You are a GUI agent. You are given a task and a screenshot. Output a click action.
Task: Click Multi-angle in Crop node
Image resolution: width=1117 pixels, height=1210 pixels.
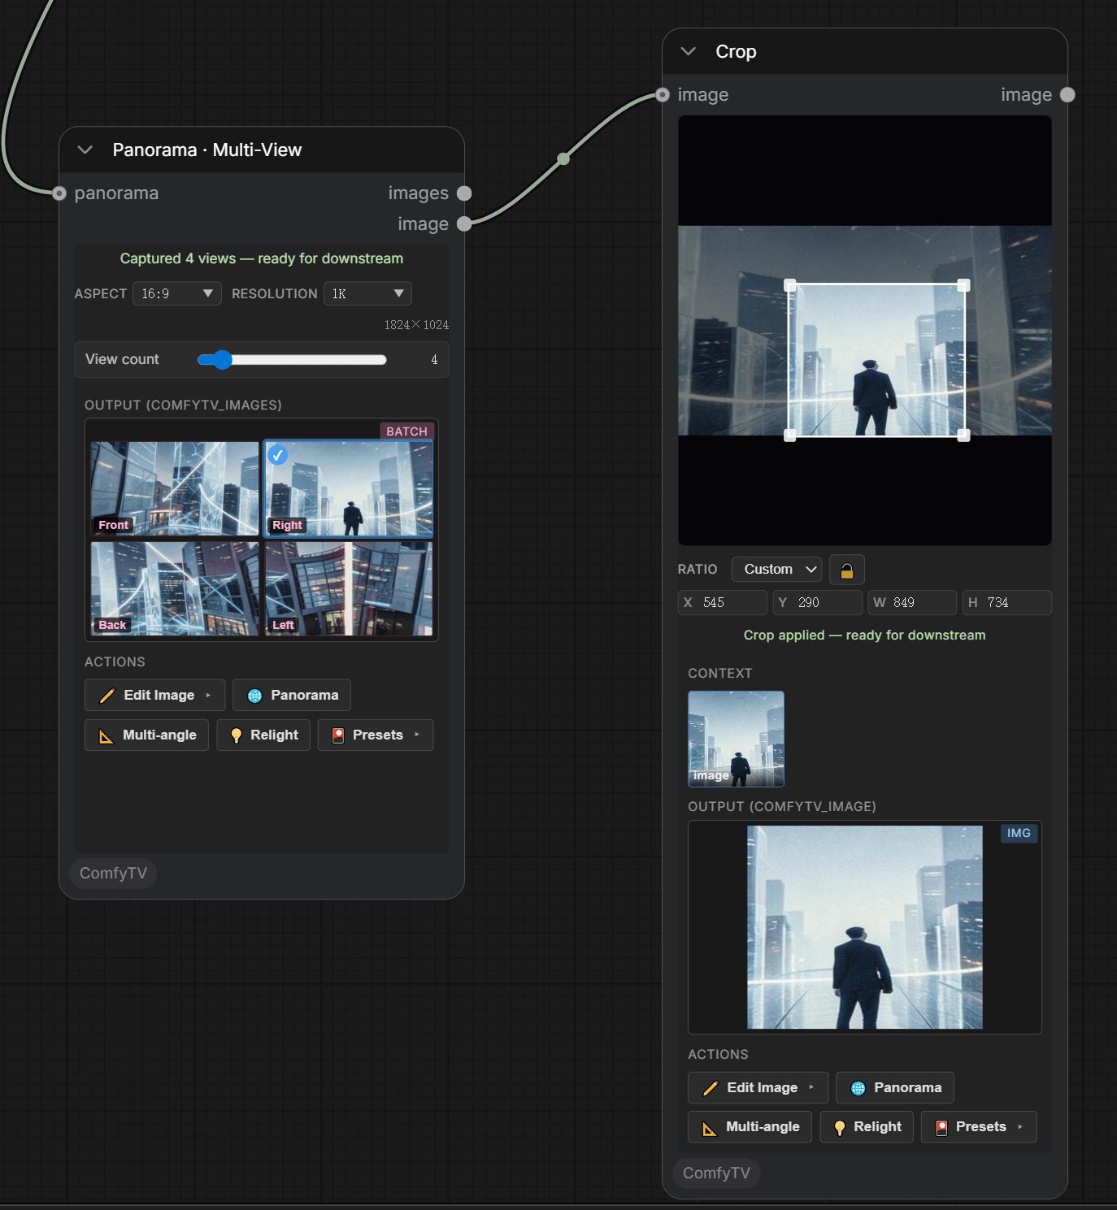[x=750, y=1127]
